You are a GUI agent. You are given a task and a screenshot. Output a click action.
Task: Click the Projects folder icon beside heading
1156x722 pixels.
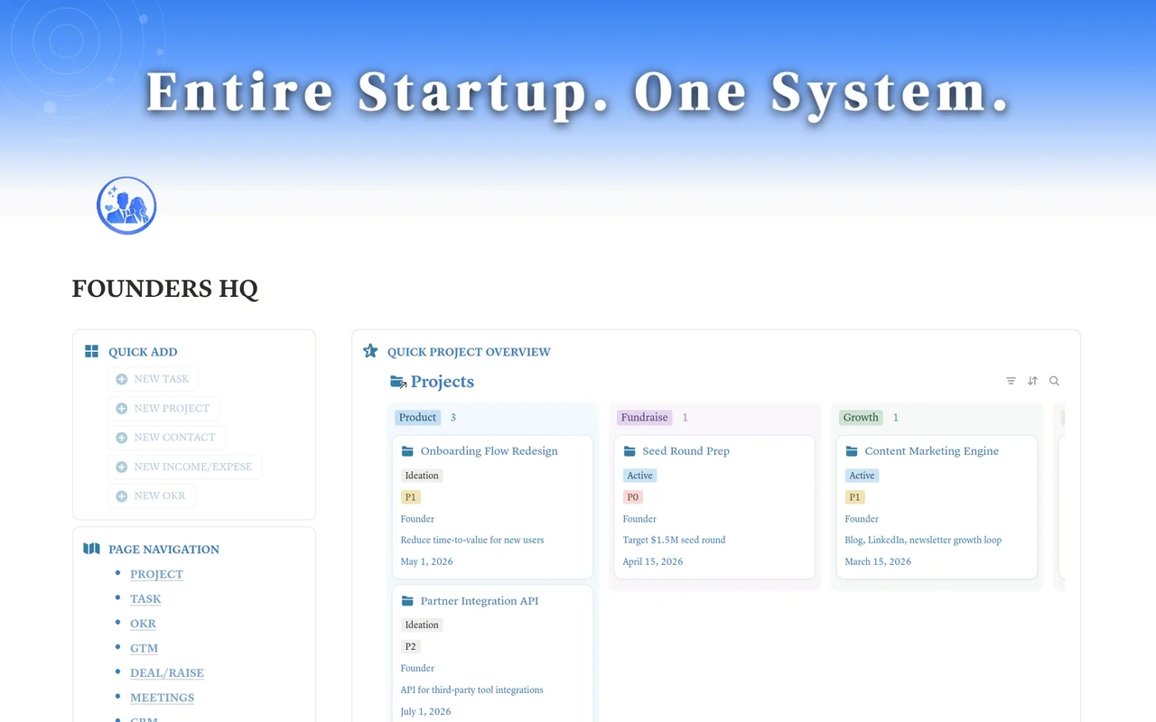click(397, 382)
